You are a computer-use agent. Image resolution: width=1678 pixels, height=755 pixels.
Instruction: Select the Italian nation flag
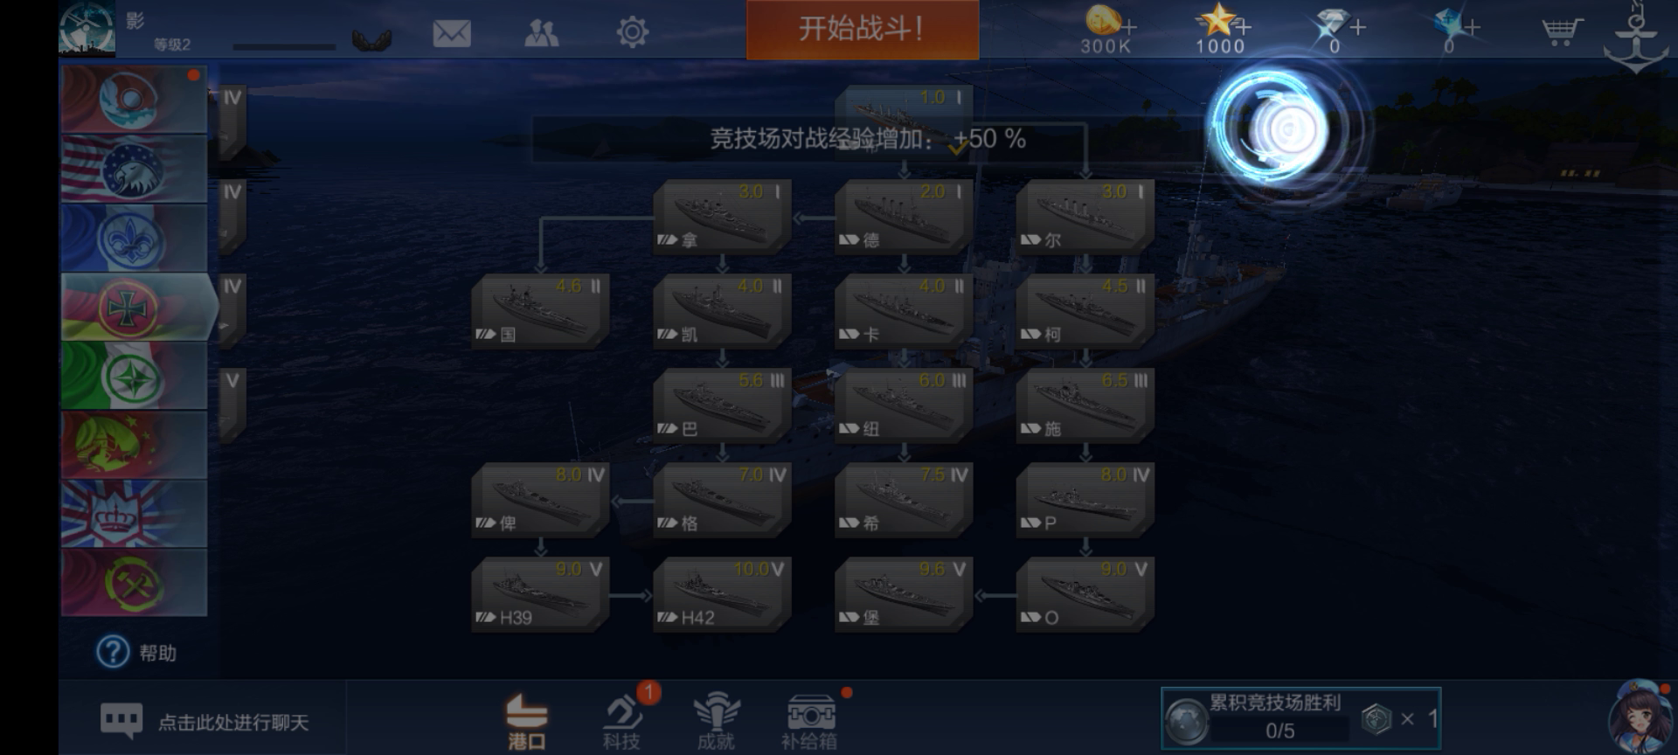coord(134,376)
